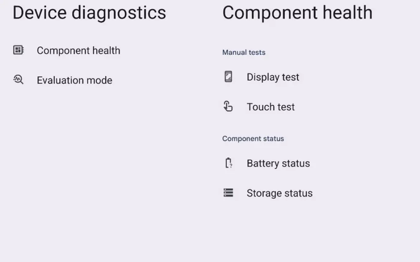420x262 pixels.
Task: Click the battery icon with question mark
Action: [229, 163]
